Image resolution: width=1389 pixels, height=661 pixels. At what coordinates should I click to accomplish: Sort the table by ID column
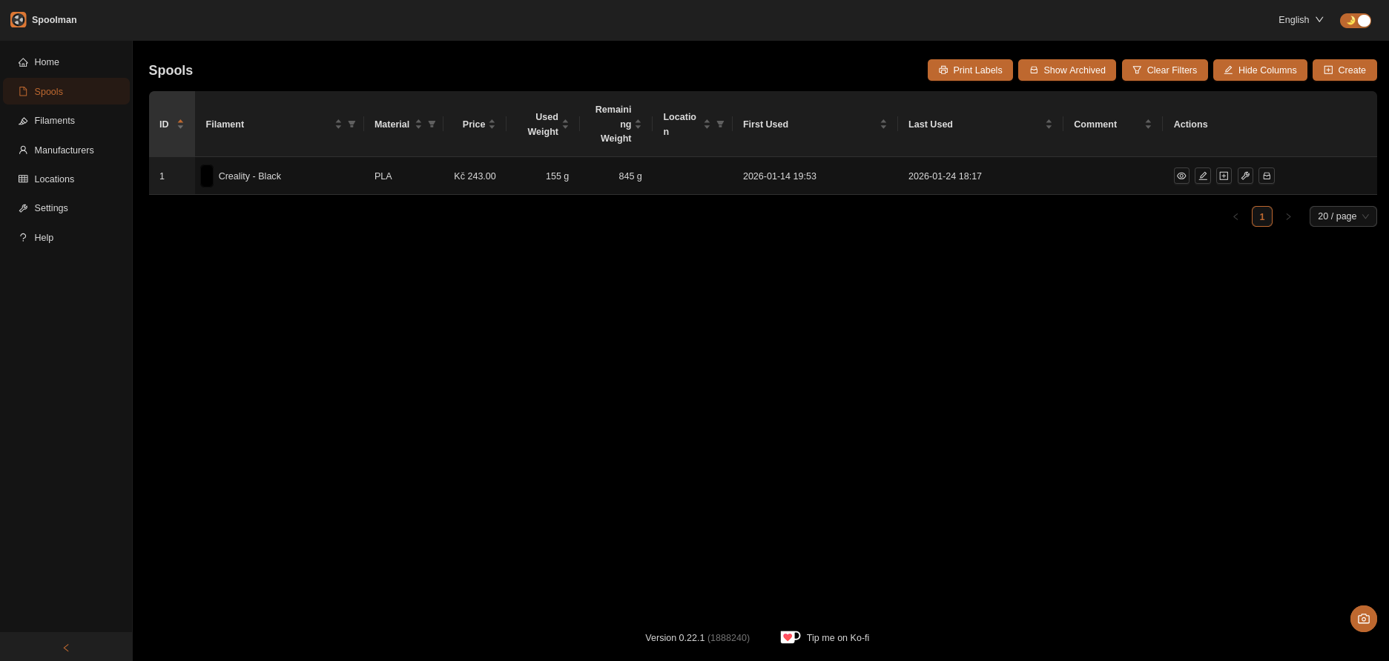pyautogui.click(x=180, y=124)
